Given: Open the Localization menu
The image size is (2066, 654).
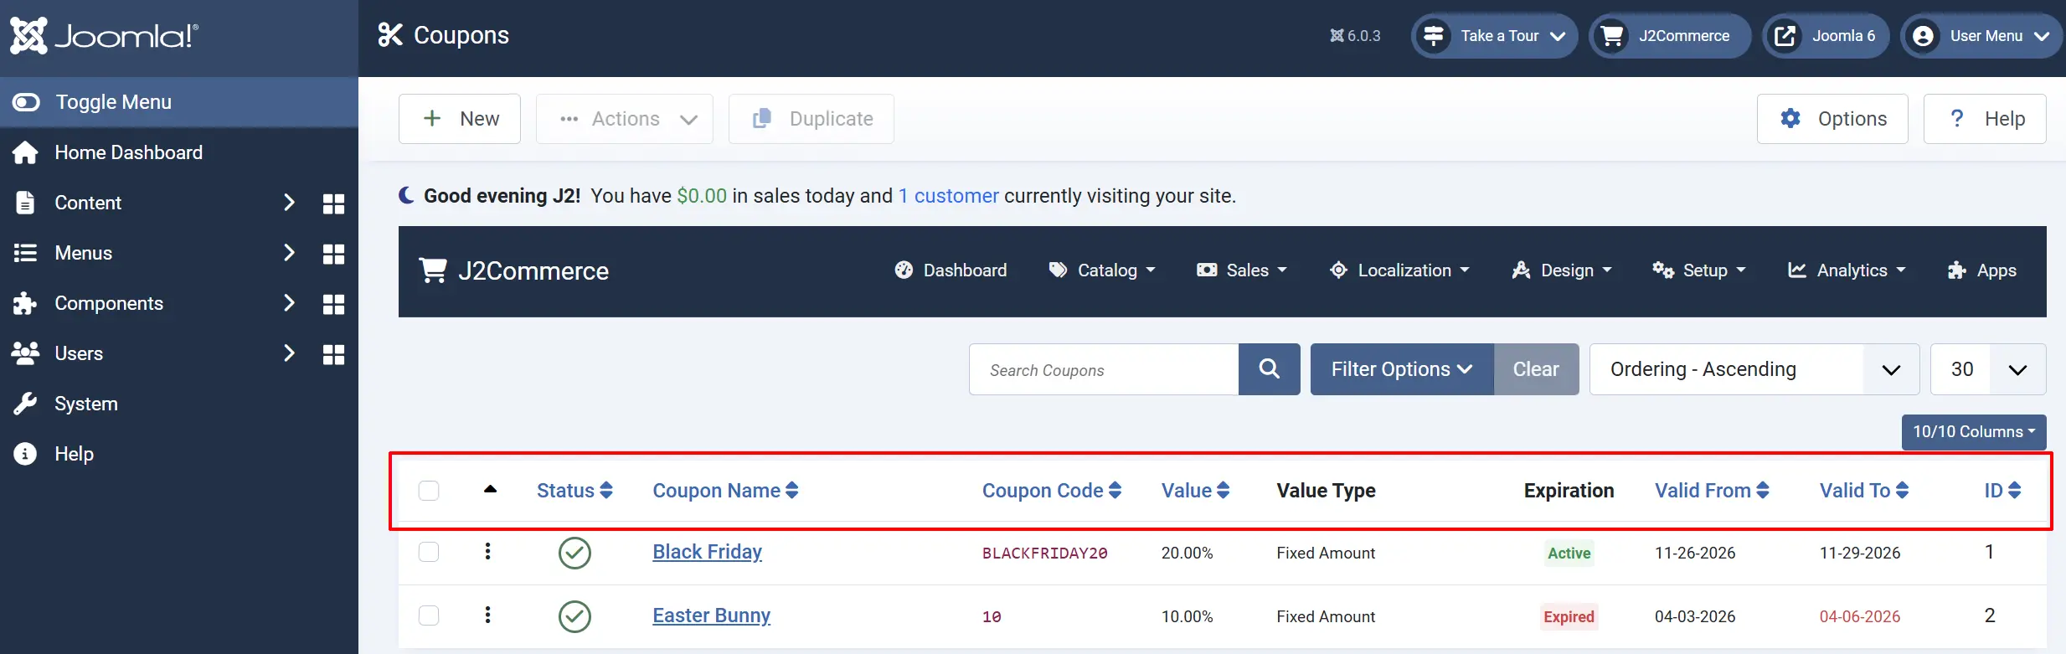Looking at the screenshot, I should 1399,270.
